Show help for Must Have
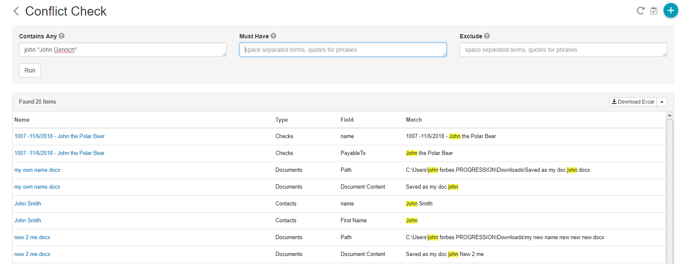 point(274,36)
